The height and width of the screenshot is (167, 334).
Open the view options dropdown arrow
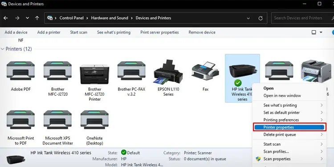(x=321, y=33)
